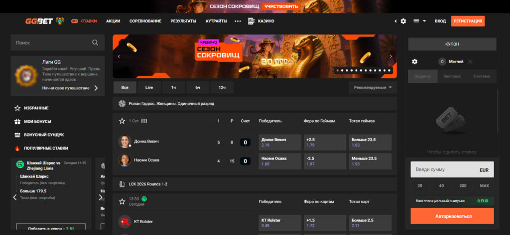Select the Все filter tab
This screenshot has width=510, height=235.
[125, 87]
